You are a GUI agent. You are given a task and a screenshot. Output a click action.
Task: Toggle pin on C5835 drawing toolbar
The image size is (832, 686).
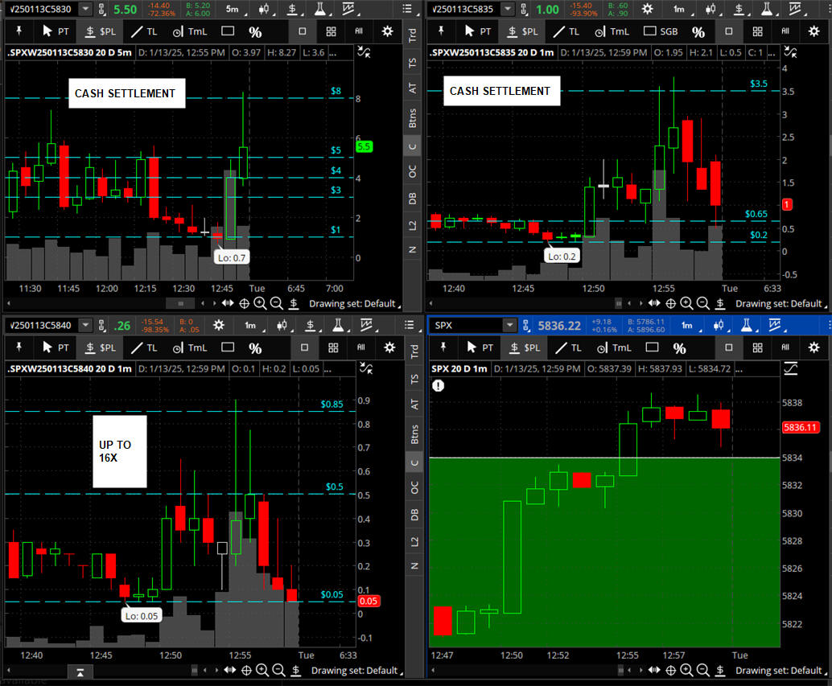tap(441, 31)
